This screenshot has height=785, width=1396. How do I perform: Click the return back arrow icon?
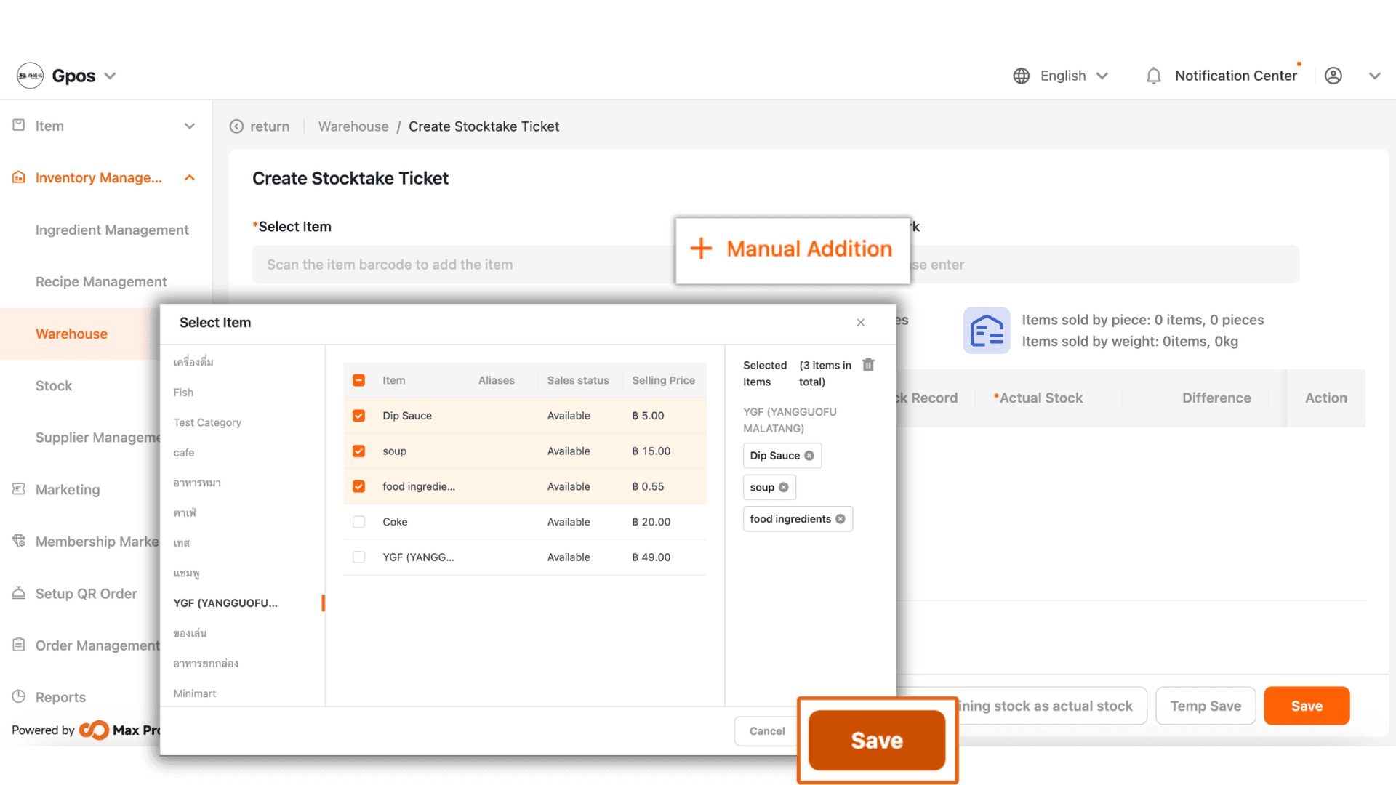click(x=236, y=126)
